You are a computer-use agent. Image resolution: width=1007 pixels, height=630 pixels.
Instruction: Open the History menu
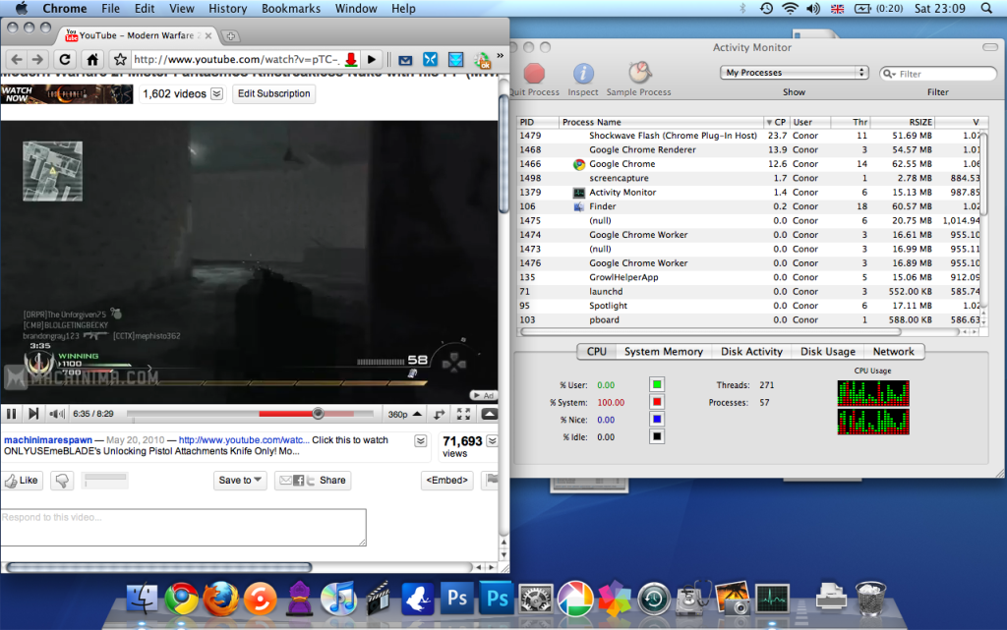(227, 8)
